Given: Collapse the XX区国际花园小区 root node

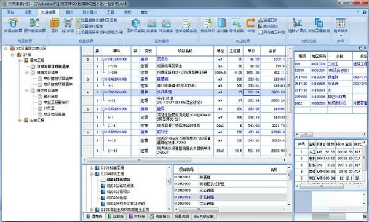Looking at the screenshot, I should click(6, 49).
